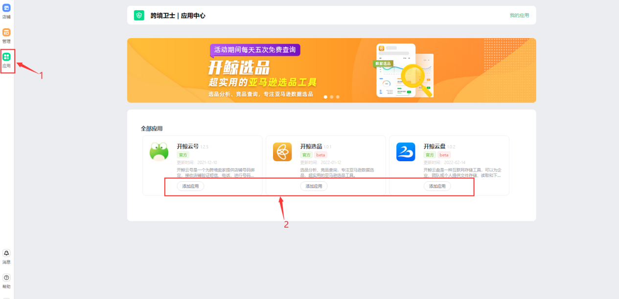Click the 跨境卫士 green shield logo
Image resolution: width=619 pixels, height=299 pixels.
pyautogui.click(x=138, y=15)
